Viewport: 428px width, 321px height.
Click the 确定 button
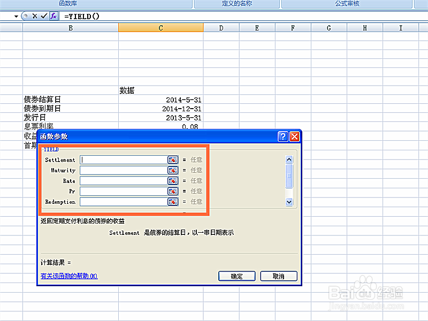click(x=236, y=276)
